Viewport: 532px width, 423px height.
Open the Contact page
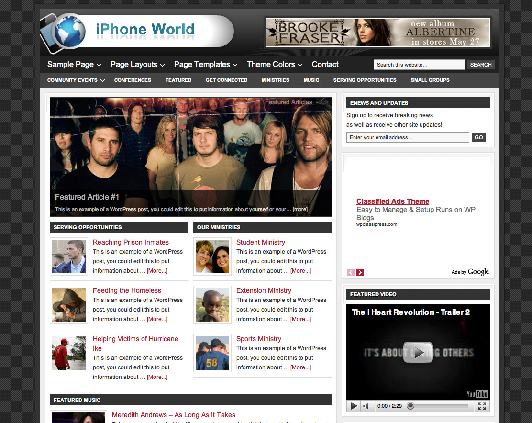(325, 65)
